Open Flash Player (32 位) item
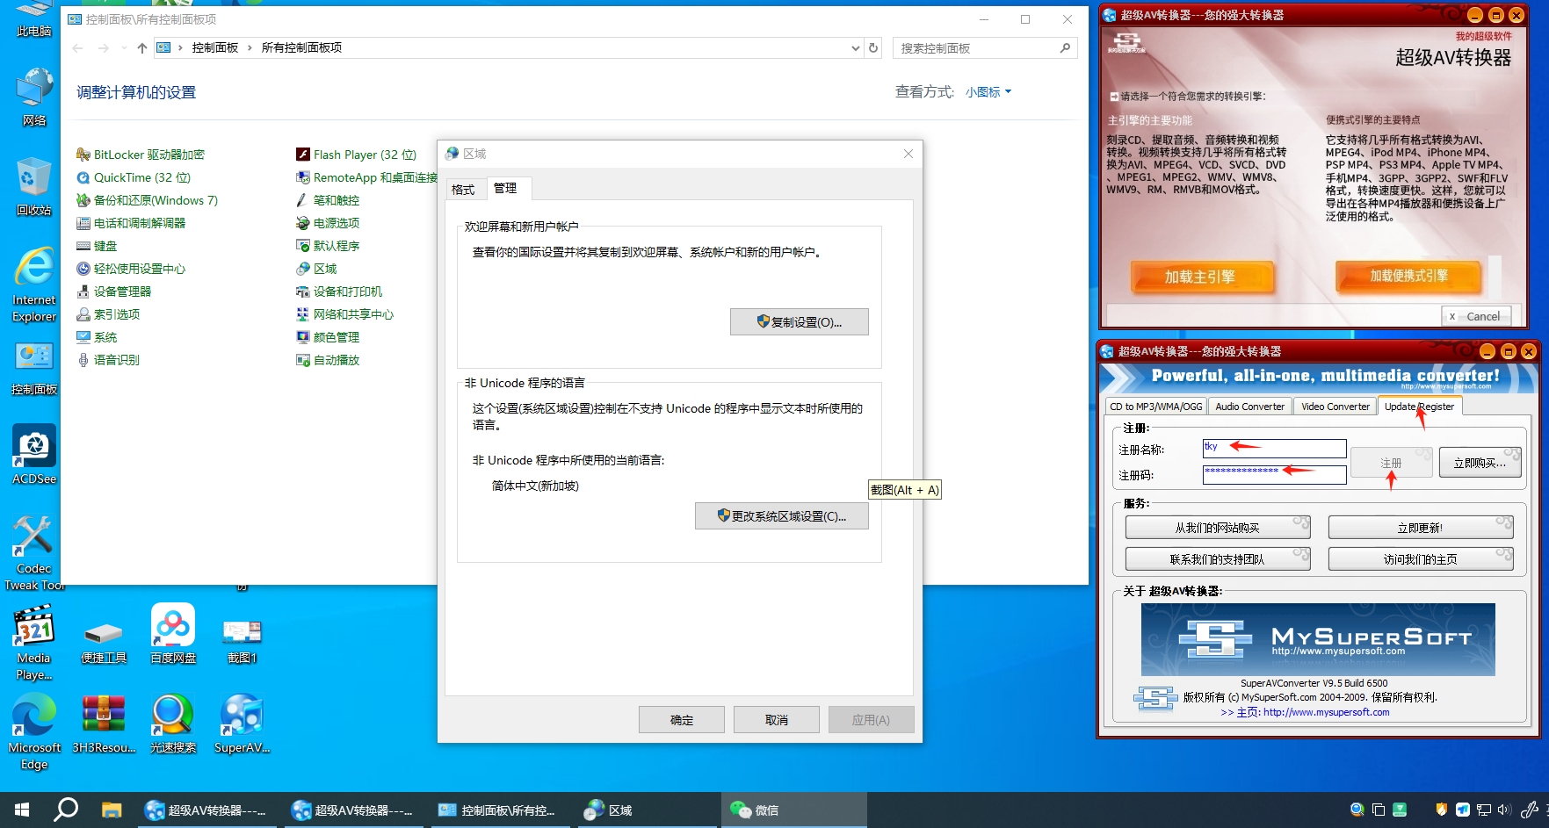This screenshot has height=828, width=1549. tap(356, 155)
